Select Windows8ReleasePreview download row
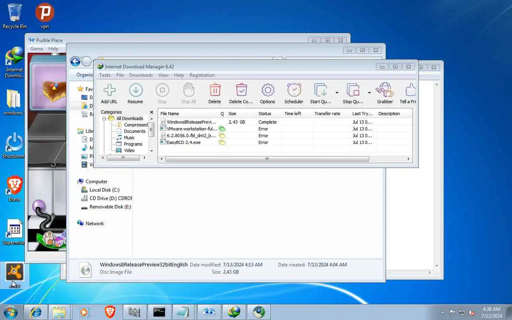 point(286,122)
